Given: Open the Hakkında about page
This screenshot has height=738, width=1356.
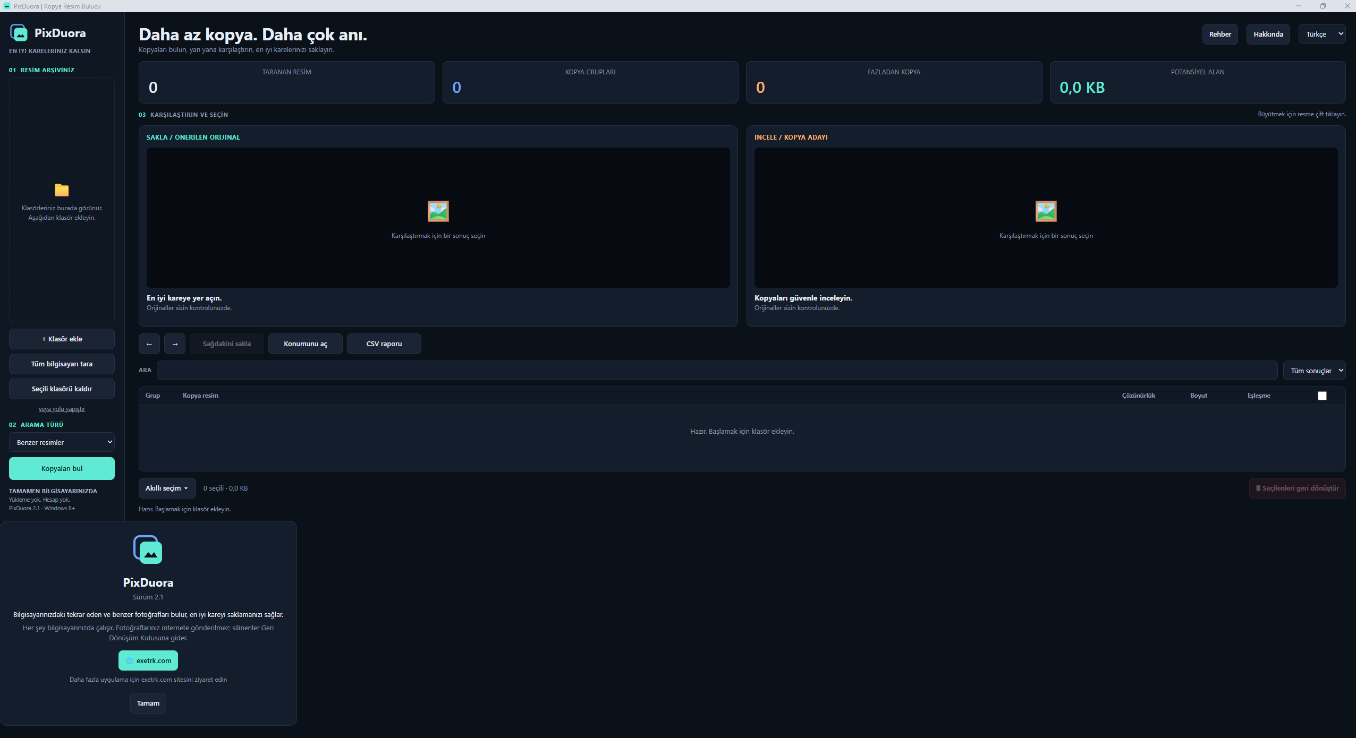Looking at the screenshot, I should point(1268,34).
